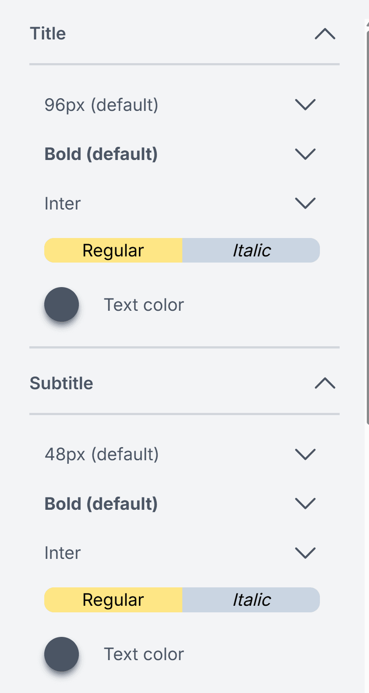Click the Text color label under Title
The image size is (369, 693).
point(143,304)
